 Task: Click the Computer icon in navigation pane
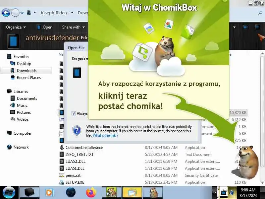pos(9,133)
